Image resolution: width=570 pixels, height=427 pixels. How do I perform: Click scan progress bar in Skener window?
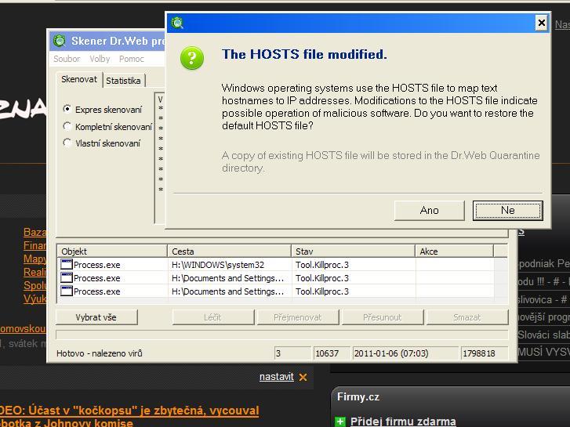coord(281,335)
